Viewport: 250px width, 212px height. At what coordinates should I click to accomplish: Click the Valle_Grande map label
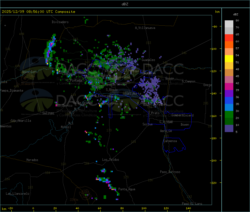[x=82, y=103]
